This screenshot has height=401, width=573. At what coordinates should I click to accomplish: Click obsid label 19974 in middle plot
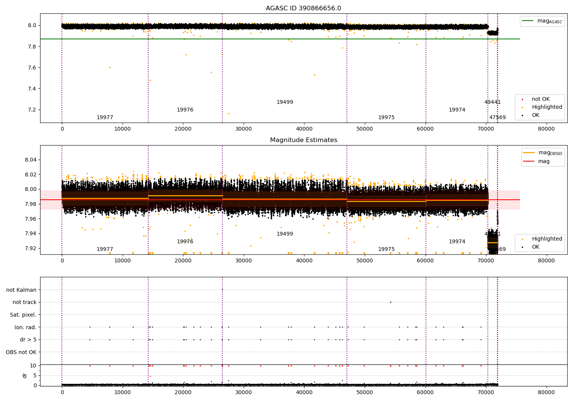457,242
